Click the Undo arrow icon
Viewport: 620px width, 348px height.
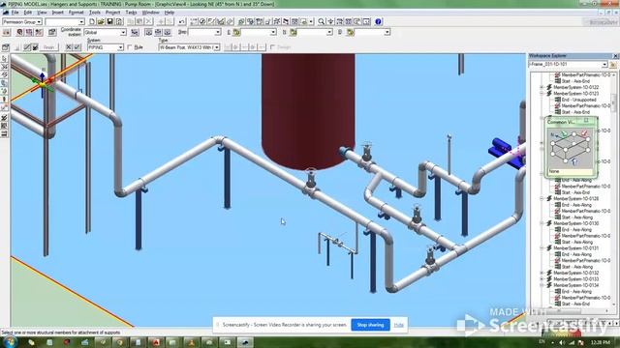coord(182,21)
